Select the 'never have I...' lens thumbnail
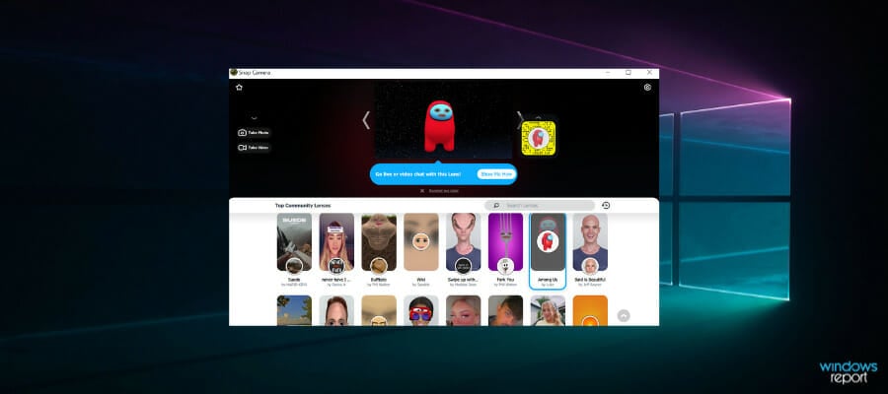The height and width of the screenshot is (394, 888). (336, 242)
